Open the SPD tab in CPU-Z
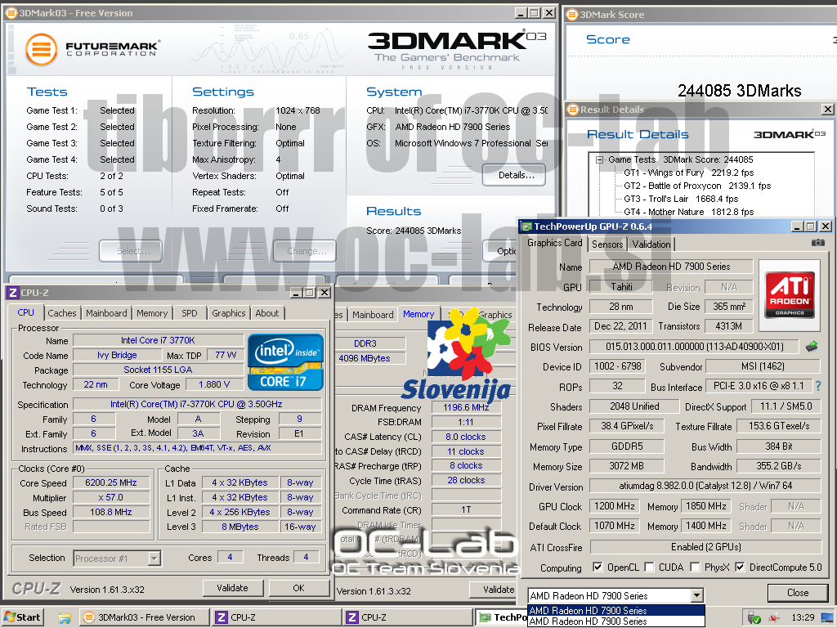This screenshot has height=628, width=837. click(190, 313)
